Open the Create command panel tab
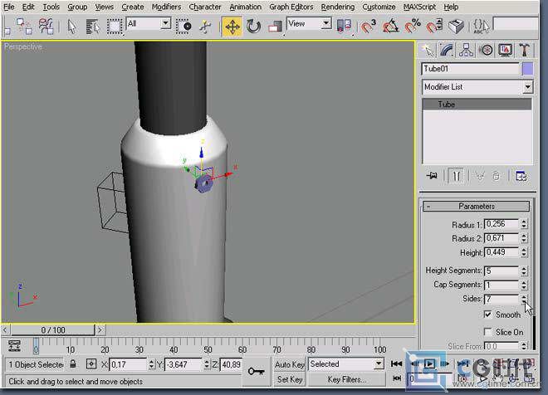 pyautogui.click(x=428, y=51)
